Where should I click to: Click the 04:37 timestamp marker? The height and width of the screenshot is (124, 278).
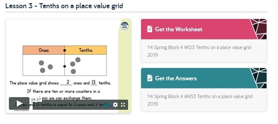pyautogui.click(x=36, y=100)
